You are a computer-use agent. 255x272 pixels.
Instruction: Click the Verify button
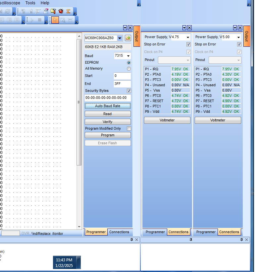pyautogui.click(x=108, y=122)
